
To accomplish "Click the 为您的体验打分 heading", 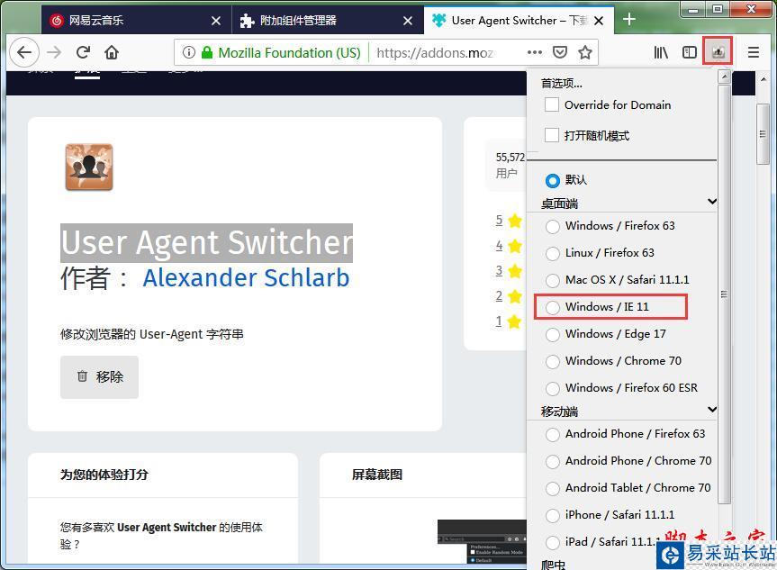I will [104, 475].
